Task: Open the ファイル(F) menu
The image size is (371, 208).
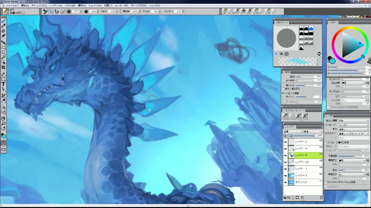Action: 12,5
